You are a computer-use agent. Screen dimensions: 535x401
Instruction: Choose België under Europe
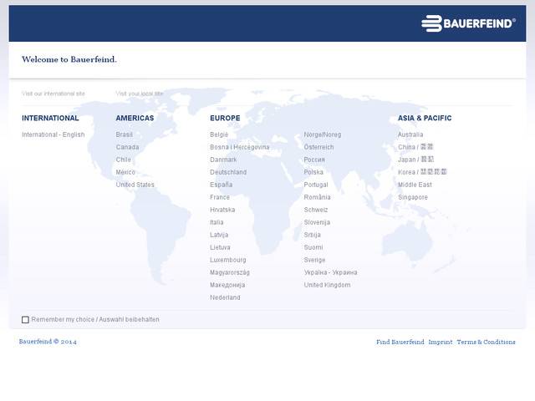point(219,135)
